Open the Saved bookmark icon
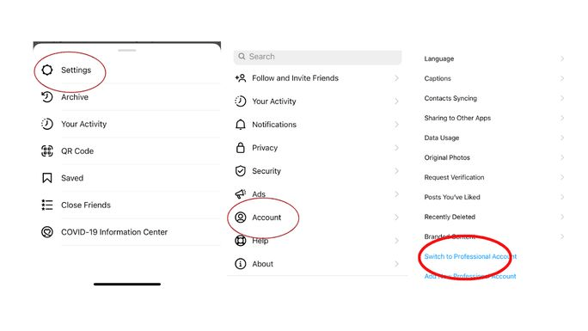Screen dimensions: 588x331 pos(47,178)
